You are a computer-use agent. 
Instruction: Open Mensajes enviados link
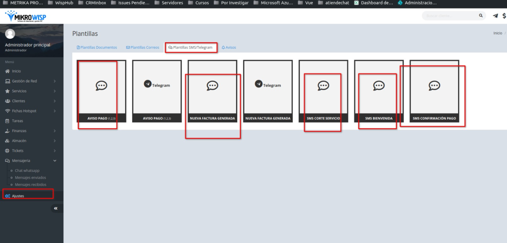[x=30, y=177]
